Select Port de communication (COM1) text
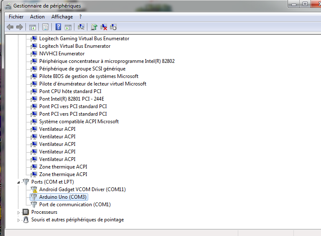Image resolution: width=321 pixels, height=236 pixels. point(75,205)
